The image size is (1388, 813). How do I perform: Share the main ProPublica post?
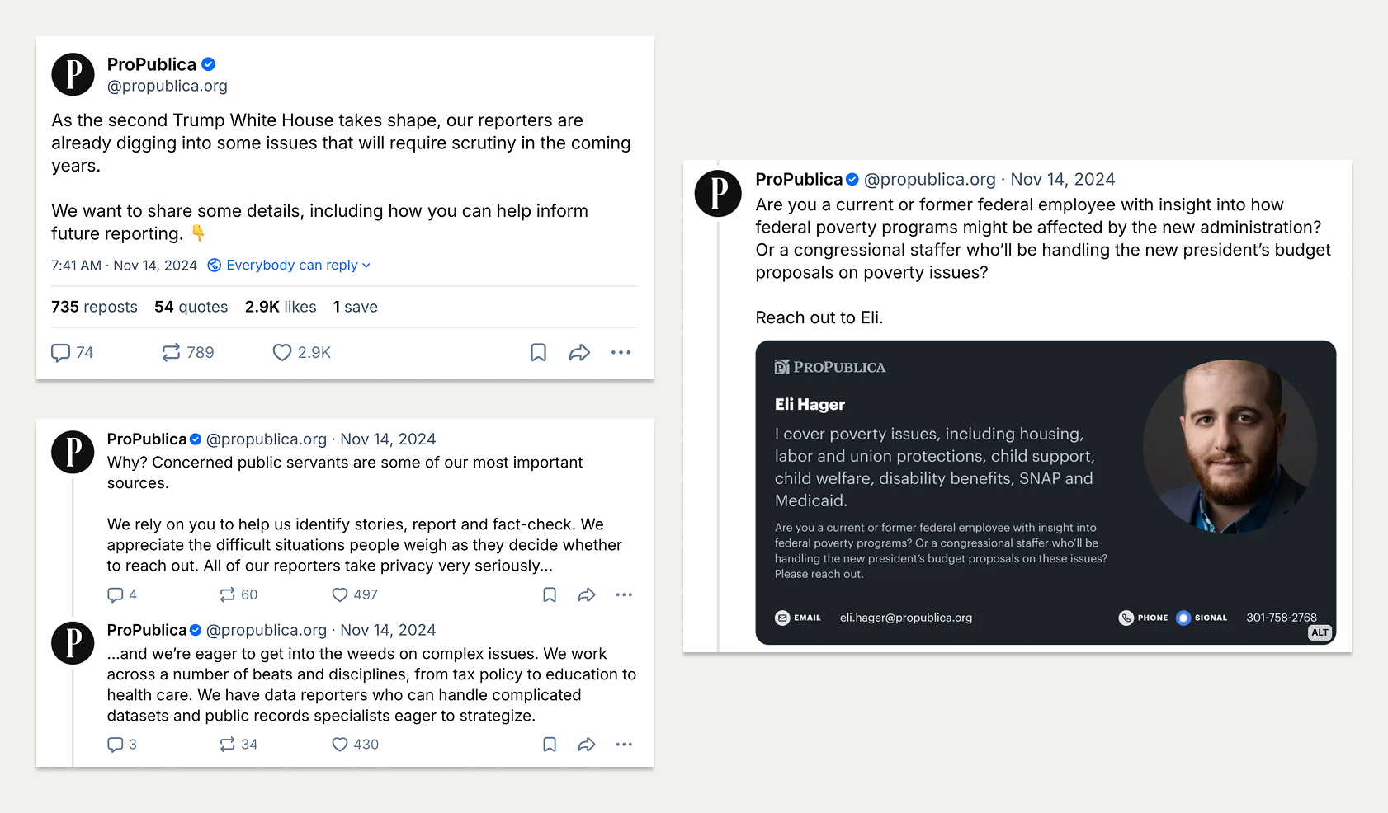579,353
